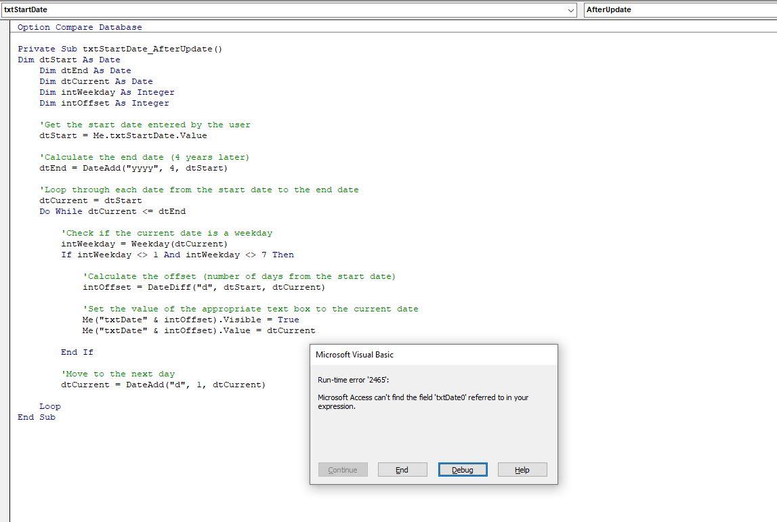The image size is (777, 522).
Task: Click the 'Microsoft Visual Basic' dialog title bar
Action: click(x=434, y=355)
